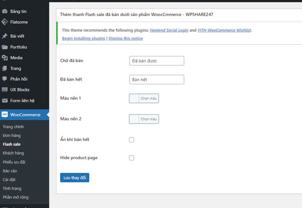The width and height of the screenshot is (302, 208).
Task: Click the Flatsome theme icon
Action: (5, 22)
